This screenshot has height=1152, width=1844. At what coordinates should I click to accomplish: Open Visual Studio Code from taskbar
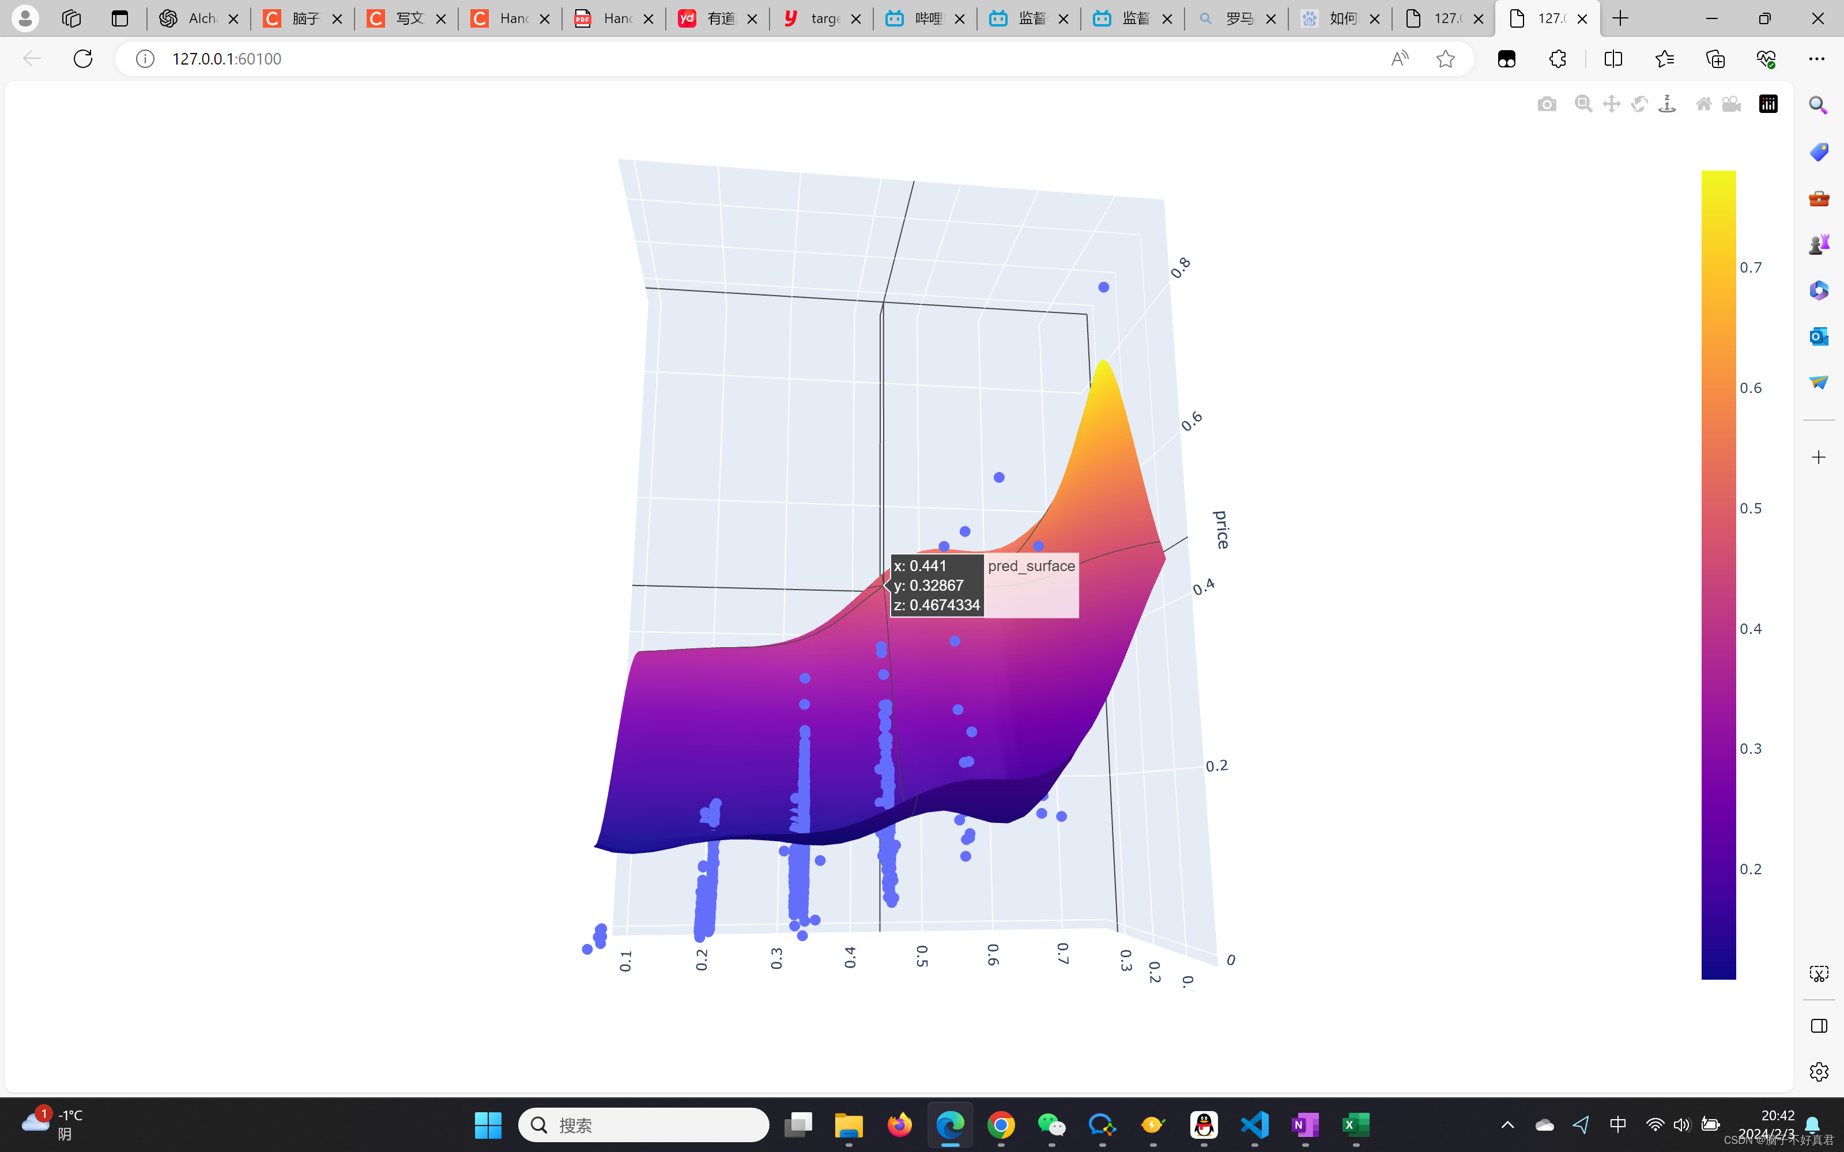tap(1254, 1124)
